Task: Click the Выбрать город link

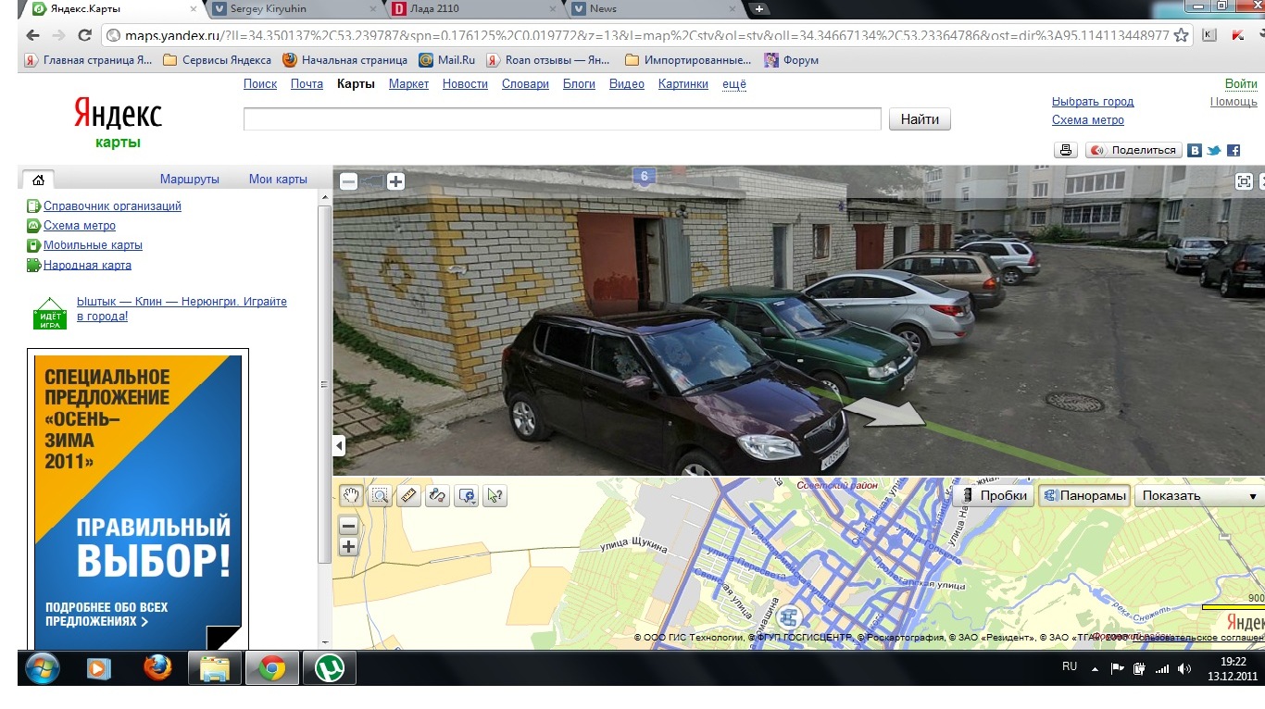Action: point(1093,102)
